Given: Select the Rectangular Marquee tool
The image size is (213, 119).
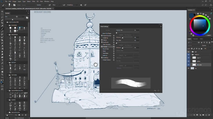Looking at the screenshot, I should [x=2, y=14].
